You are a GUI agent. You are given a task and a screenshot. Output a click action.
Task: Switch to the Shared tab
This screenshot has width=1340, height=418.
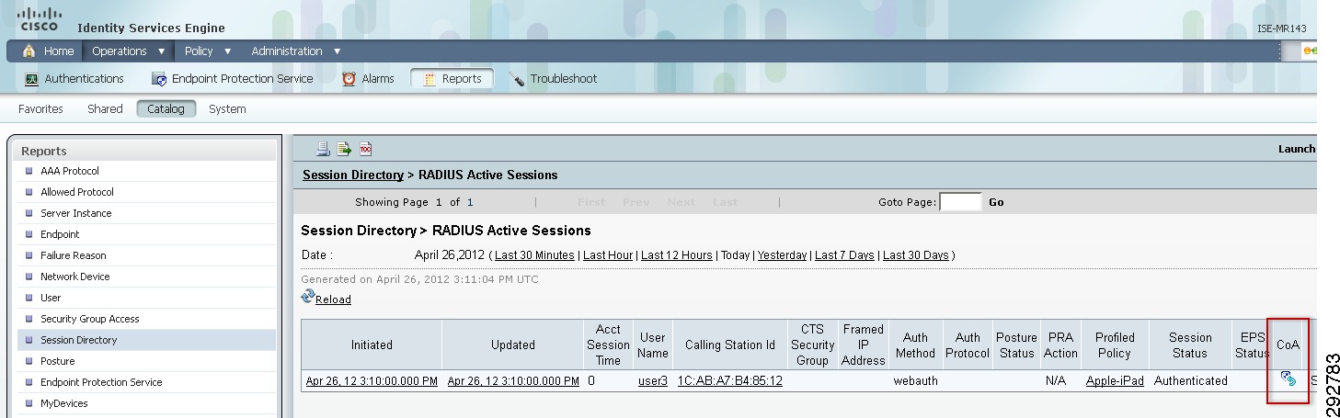click(x=105, y=108)
